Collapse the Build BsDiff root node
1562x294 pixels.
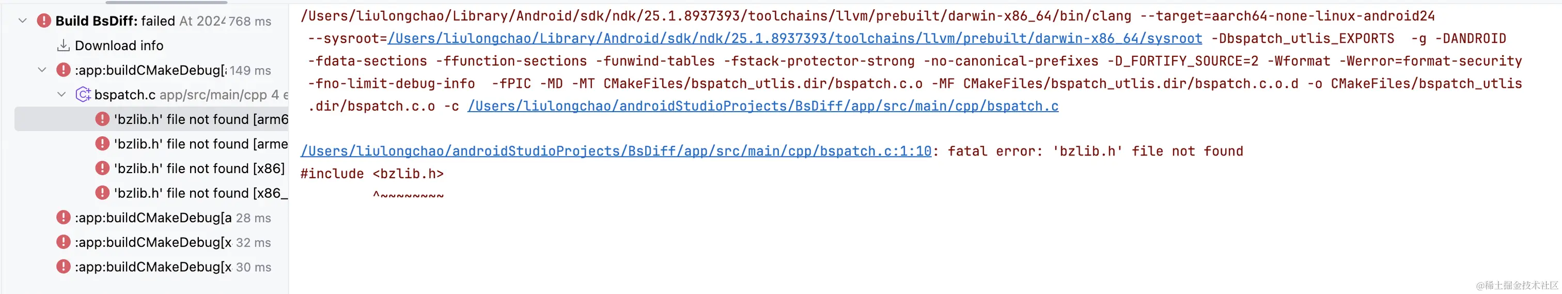[22, 21]
